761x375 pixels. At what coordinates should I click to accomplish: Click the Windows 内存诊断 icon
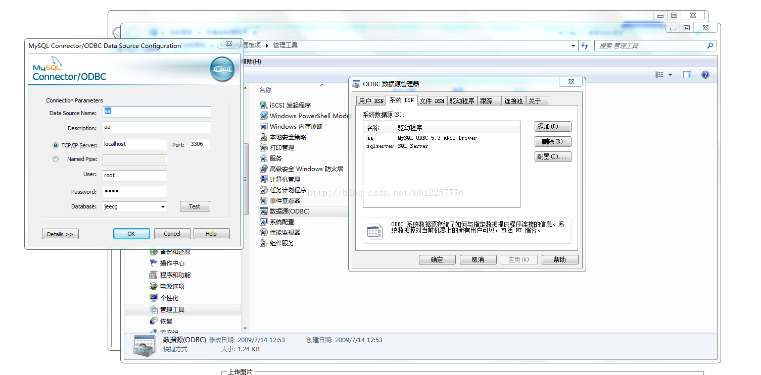point(263,126)
